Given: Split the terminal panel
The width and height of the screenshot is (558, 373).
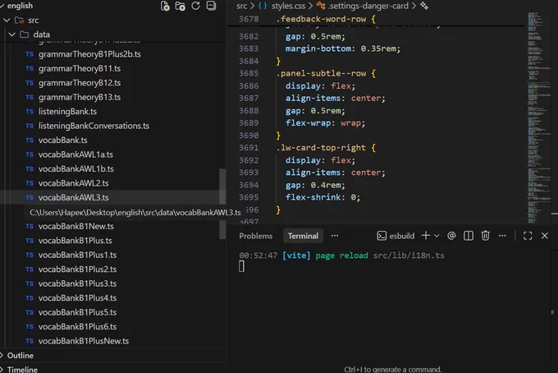Looking at the screenshot, I should 469,236.
